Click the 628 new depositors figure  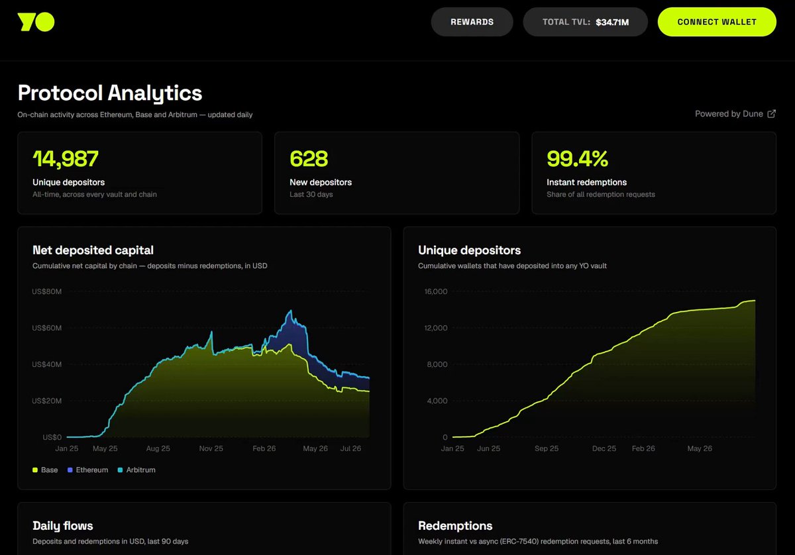click(309, 159)
